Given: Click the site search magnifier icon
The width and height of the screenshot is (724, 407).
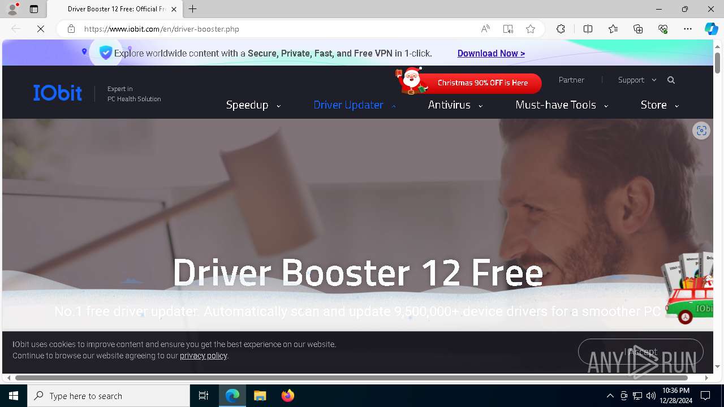Looking at the screenshot, I should [671, 80].
